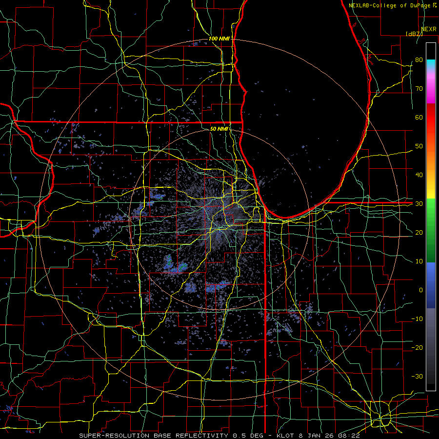
Task: Click the red band of the color scale
Action: 431,118
